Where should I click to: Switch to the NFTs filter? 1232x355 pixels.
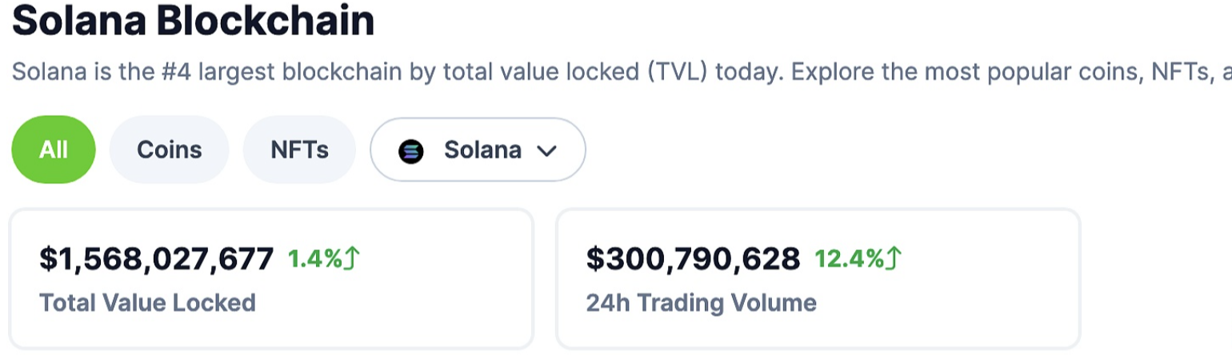click(x=299, y=150)
